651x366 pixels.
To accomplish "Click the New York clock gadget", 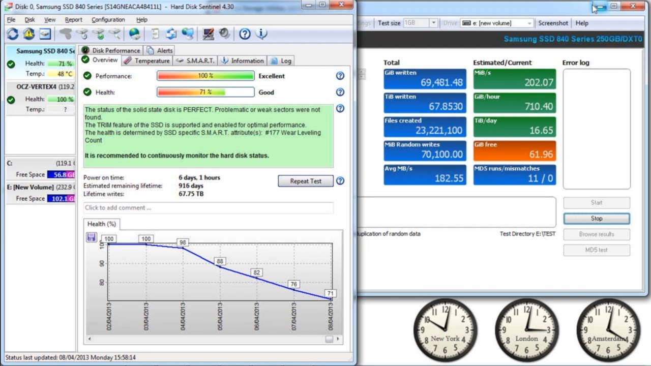I will click(445, 330).
